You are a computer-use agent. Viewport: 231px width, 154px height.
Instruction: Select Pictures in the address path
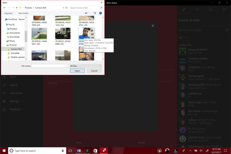[x=29, y=8]
